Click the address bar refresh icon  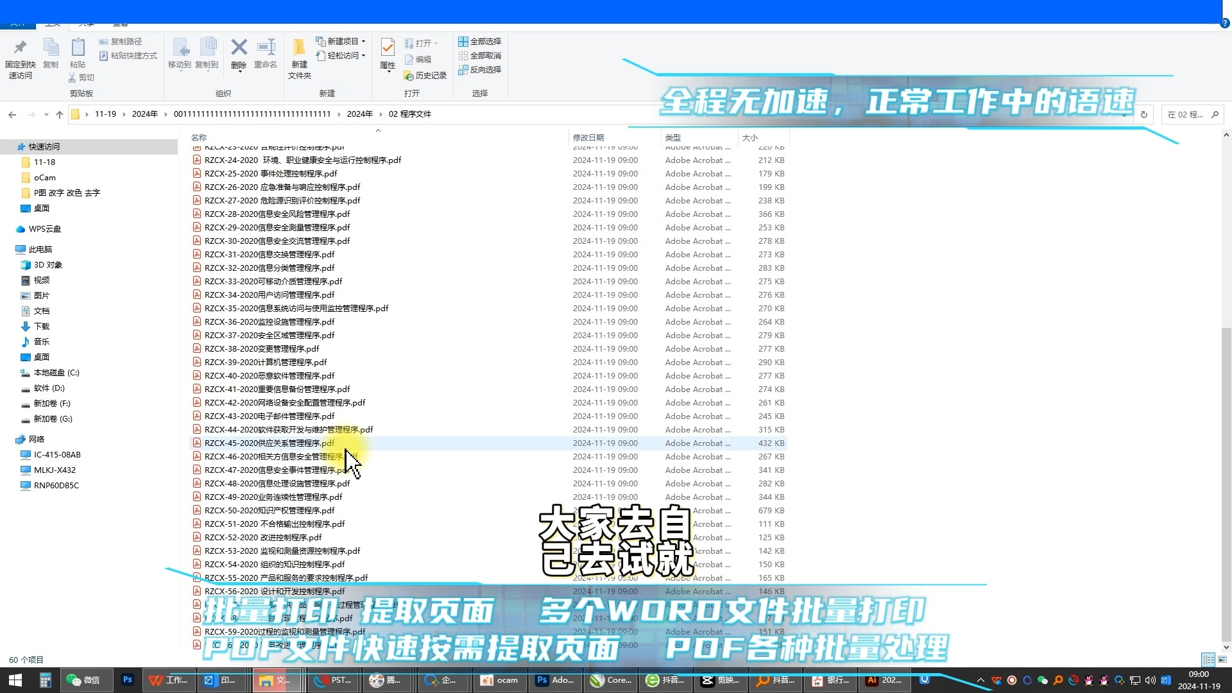[1144, 114]
